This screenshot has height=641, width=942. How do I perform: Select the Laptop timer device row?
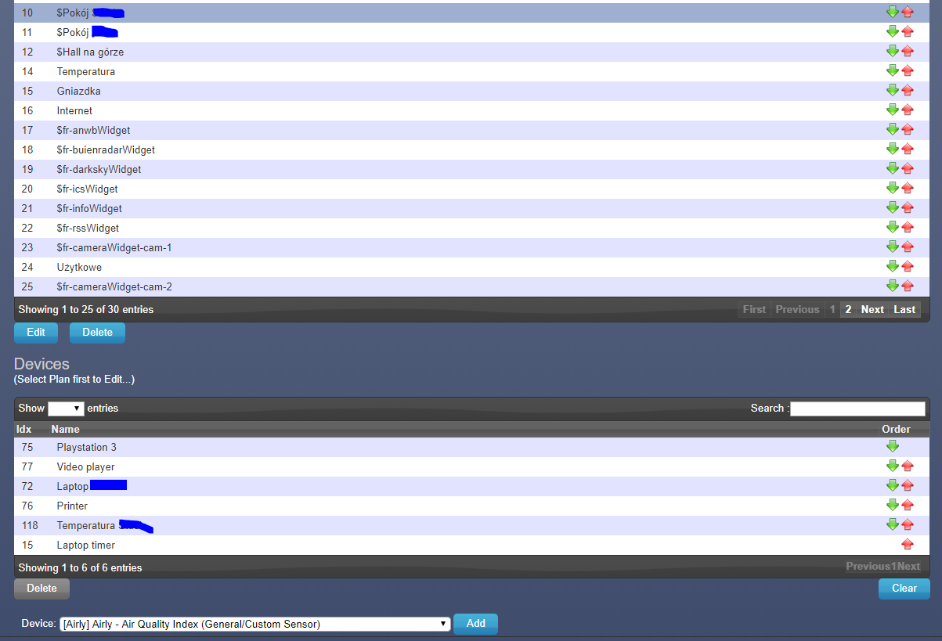471,545
